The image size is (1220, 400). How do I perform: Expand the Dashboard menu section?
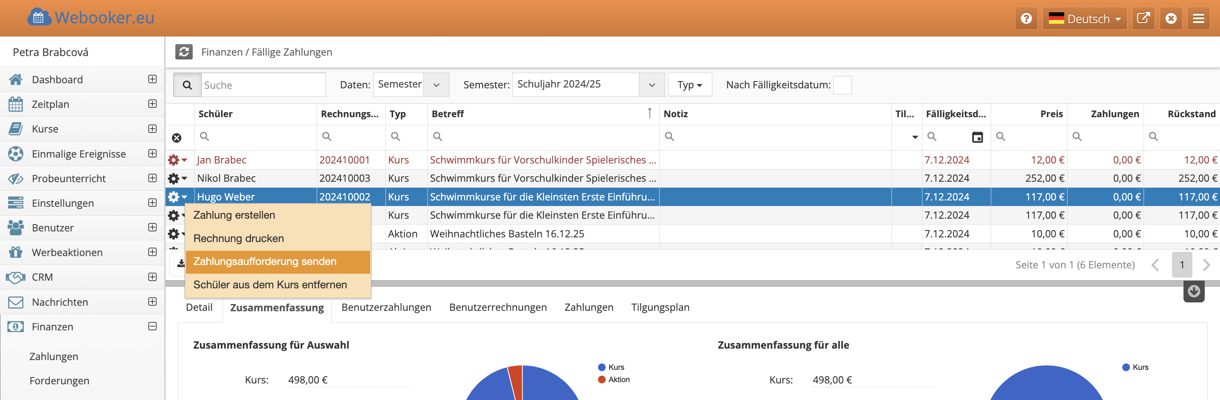152,79
